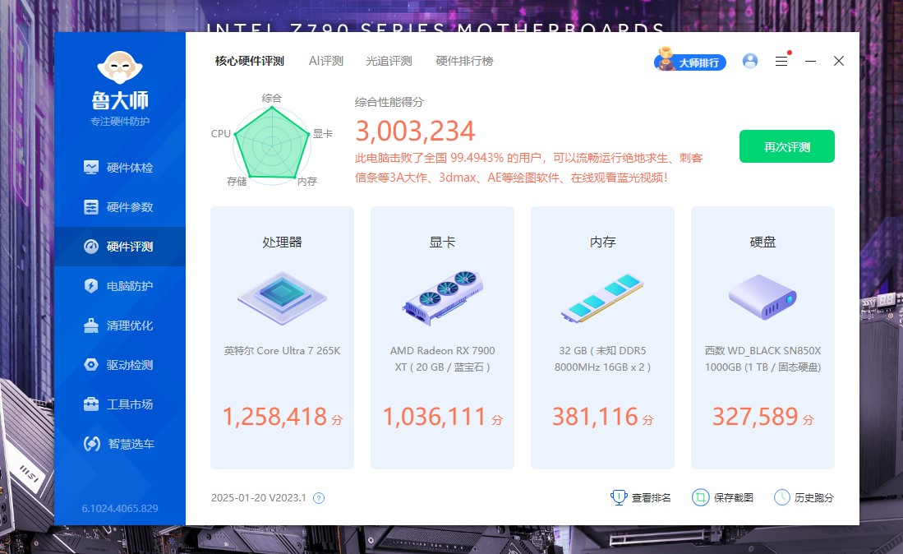Close the 鲁大师 window
The height and width of the screenshot is (554, 903).
pos(838,61)
